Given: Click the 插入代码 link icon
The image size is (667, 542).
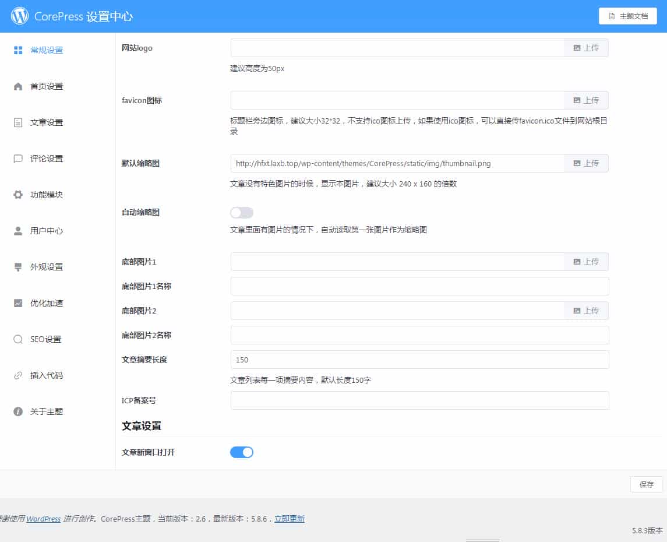Looking at the screenshot, I should [x=18, y=376].
